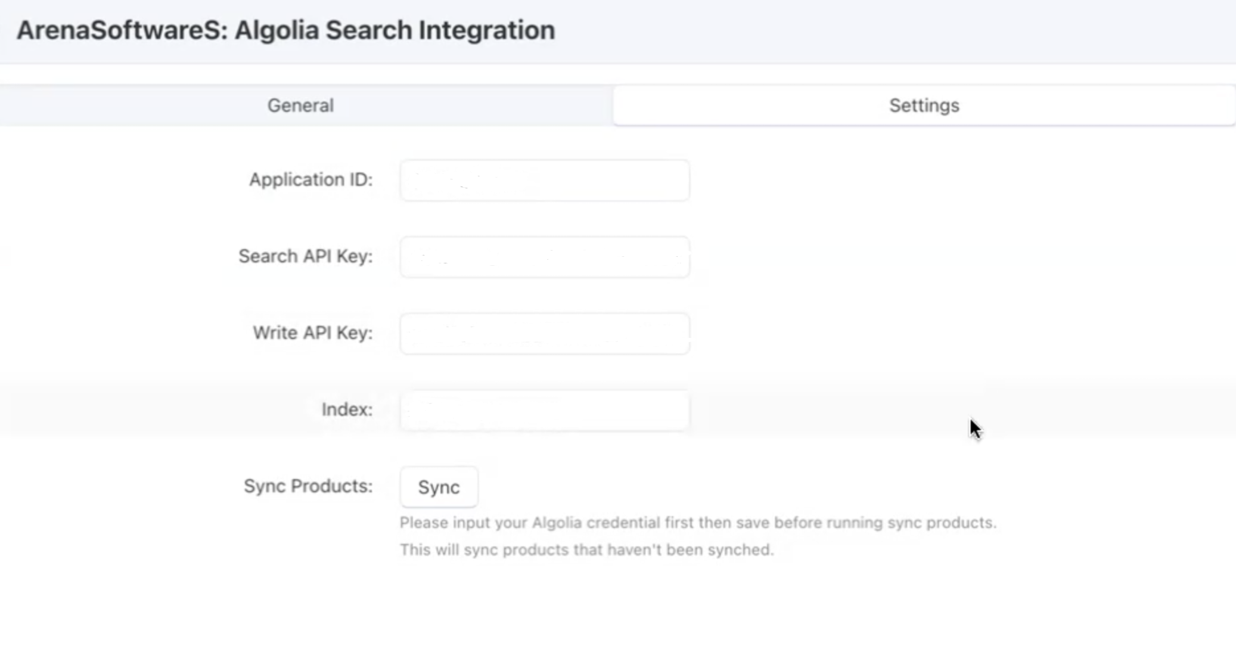Click the 'ArenaSoftwareS: Algolia Search Integration' heading
Image resolution: width=1236 pixels, height=671 pixels.
[x=285, y=30]
